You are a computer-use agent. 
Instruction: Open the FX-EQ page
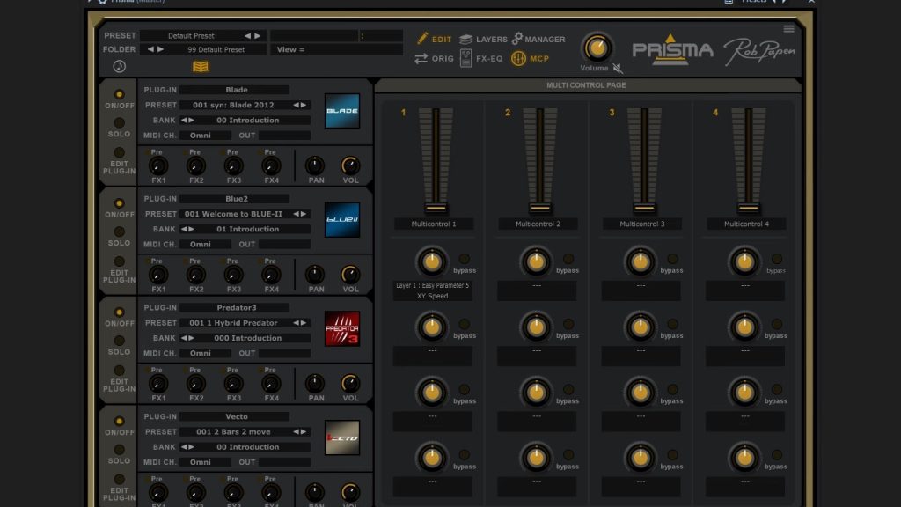pos(480,59)
